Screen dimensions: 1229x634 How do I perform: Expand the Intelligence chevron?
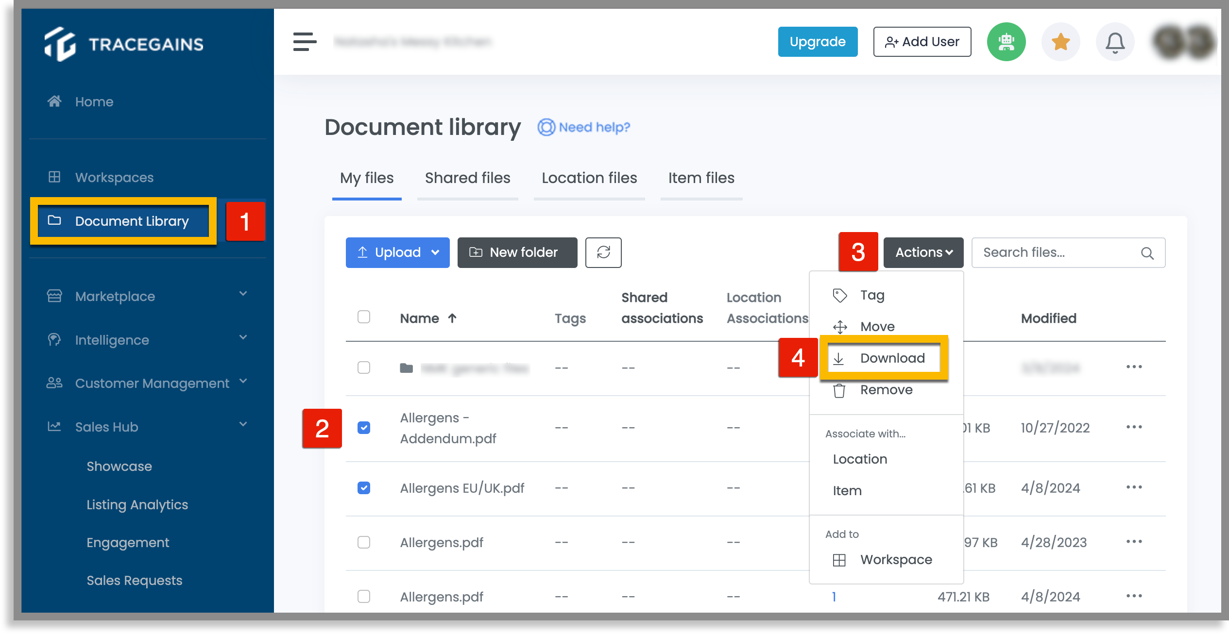[x=243, y=337]
